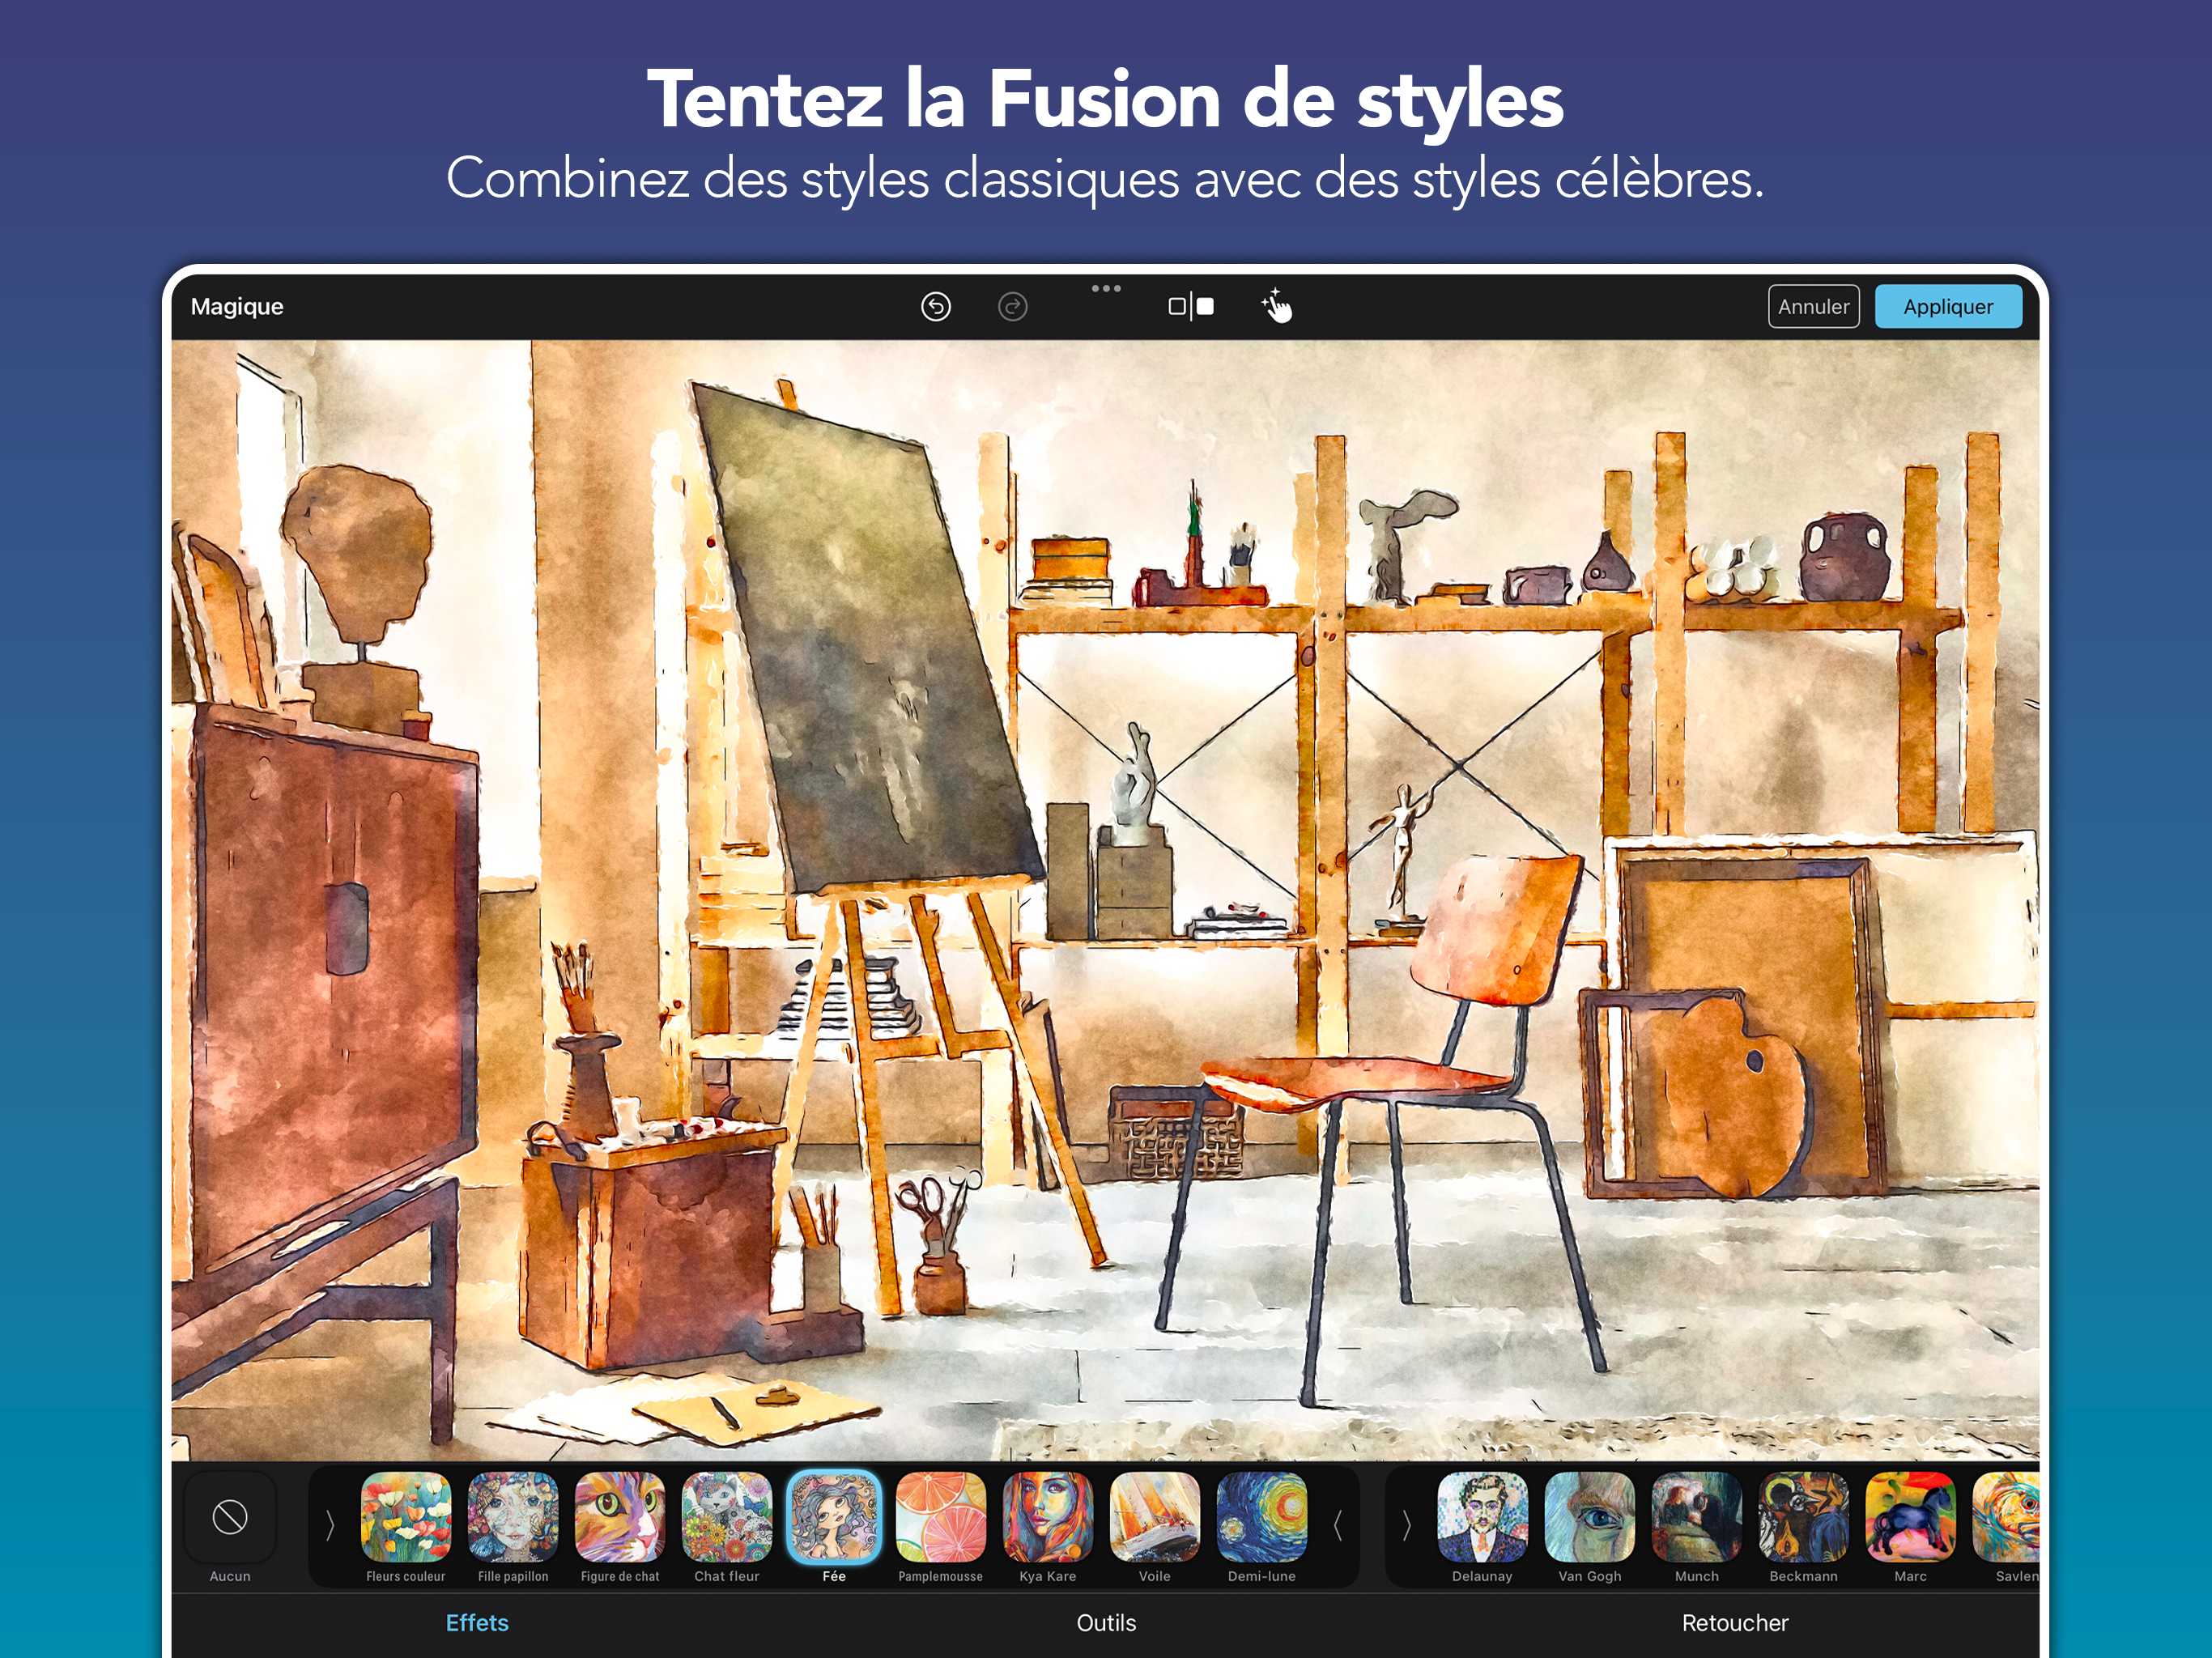Expand the famous painters strip chevron
This screenshot has height=1658, width=2212.
[x=1406, y=1525]
